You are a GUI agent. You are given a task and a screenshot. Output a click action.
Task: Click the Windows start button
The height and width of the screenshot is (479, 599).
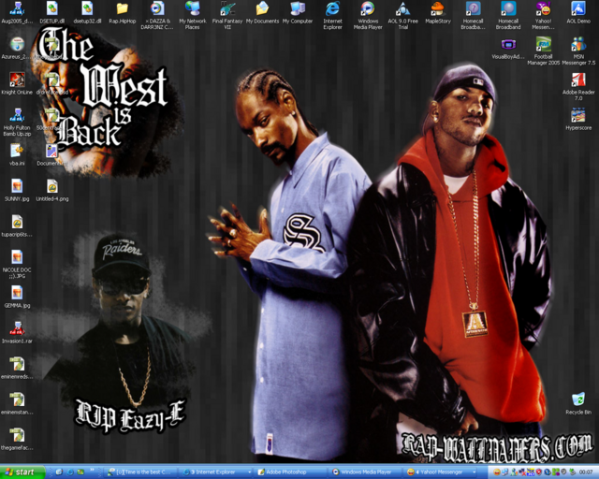[x=22, y=472]
